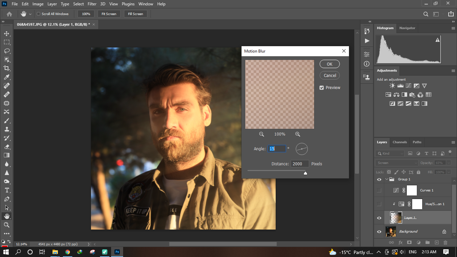Show the Hue/Saturation 1 layer
457x257 pixels.
[x=379, y=204]
